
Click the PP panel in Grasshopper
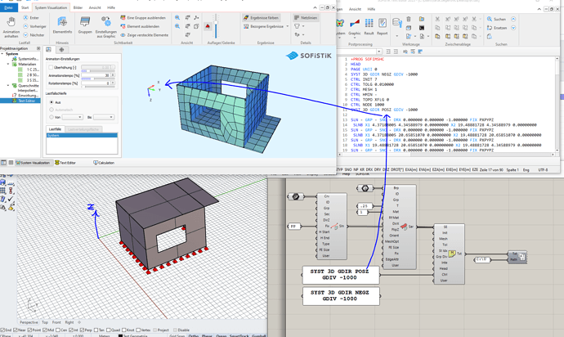point(293,226)
